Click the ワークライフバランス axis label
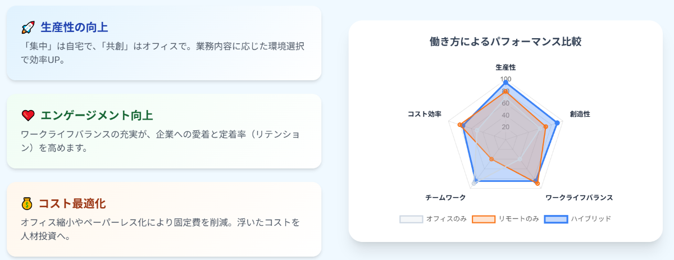This screenshot has height=260, width=674. (x=579, y=198)
